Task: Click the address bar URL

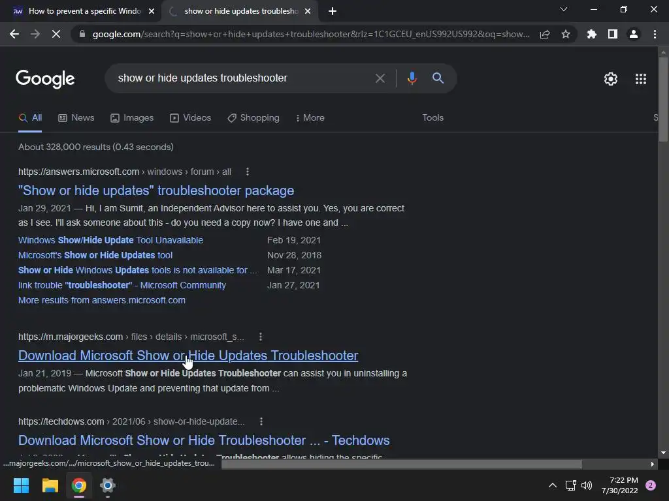Action: tap(310, 34)
